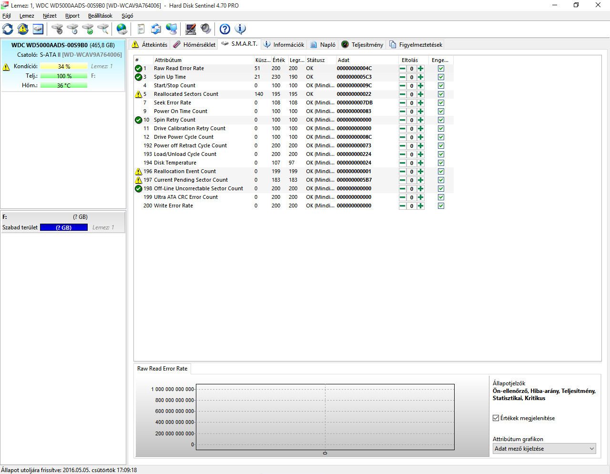Click the disk with clock toolbar icon
The height and width of the screenshot is (474, 610).
click(72, 29)
